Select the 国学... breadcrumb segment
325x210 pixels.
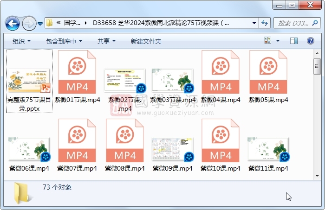72,23
